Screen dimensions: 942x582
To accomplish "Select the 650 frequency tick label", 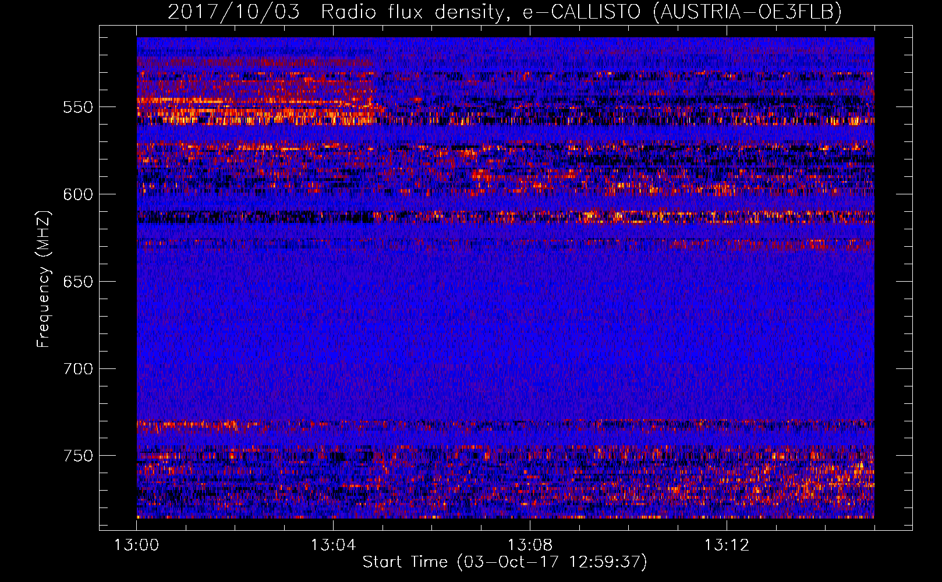I will click(x=78, y=282).
